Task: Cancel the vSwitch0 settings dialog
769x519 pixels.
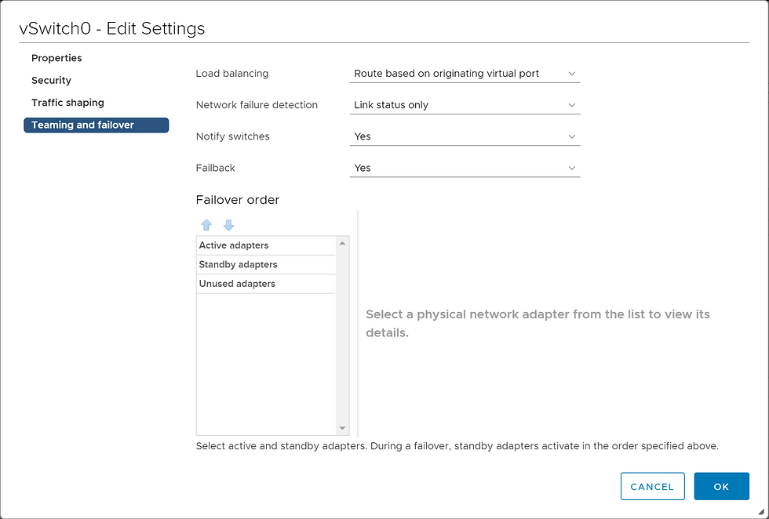Action: click(x=652, y=487)
